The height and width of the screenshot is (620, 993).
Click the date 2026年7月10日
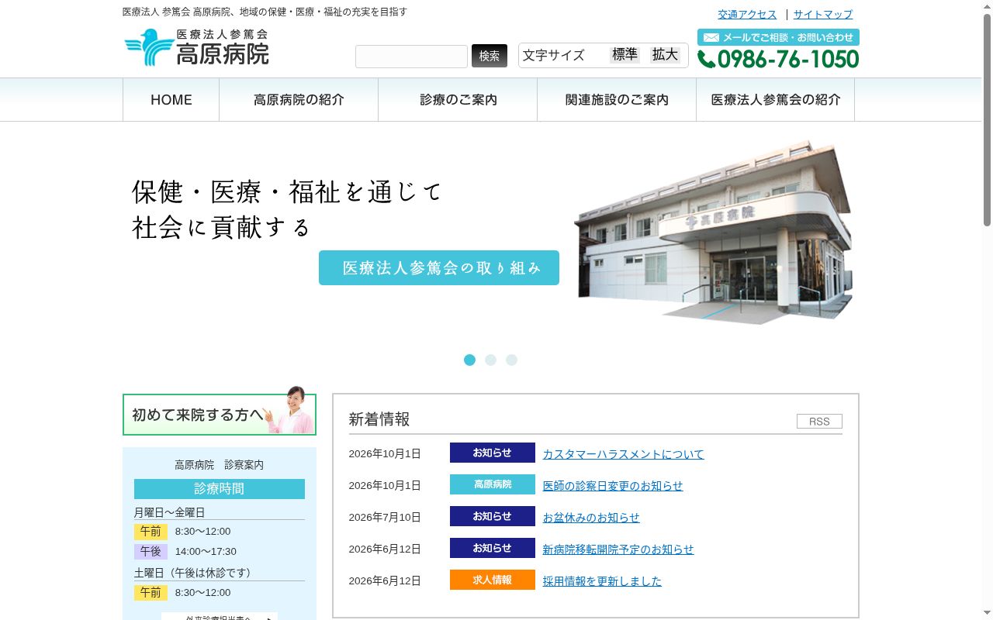(385, 518)
